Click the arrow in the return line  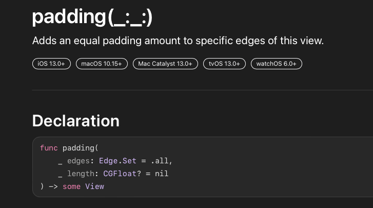pos(53,186)
